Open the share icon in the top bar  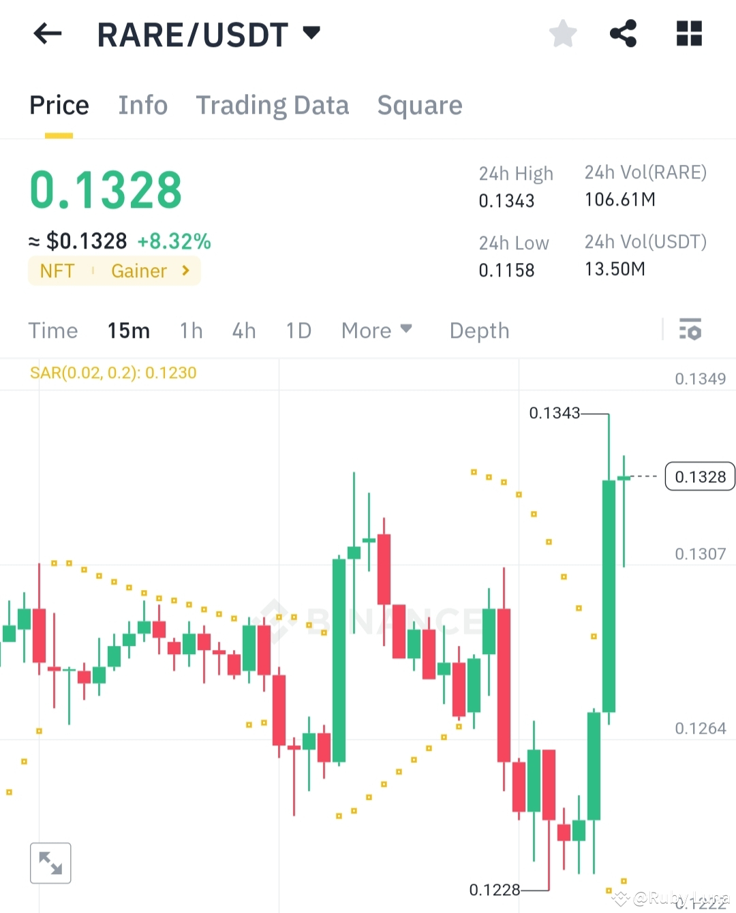[622, 33]
